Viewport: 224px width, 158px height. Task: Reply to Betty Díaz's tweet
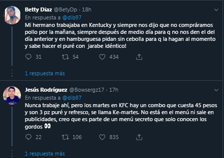pos(29,57)
